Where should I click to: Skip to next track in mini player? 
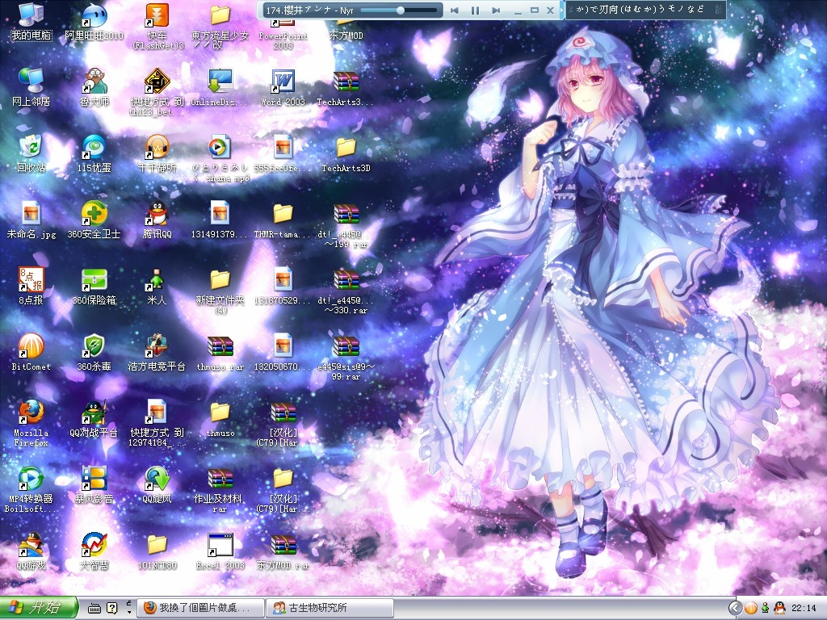pos(495,10)
